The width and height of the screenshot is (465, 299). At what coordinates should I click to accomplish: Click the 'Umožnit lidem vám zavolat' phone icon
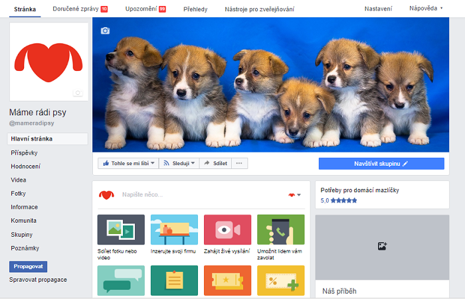[x=280, y=229]
